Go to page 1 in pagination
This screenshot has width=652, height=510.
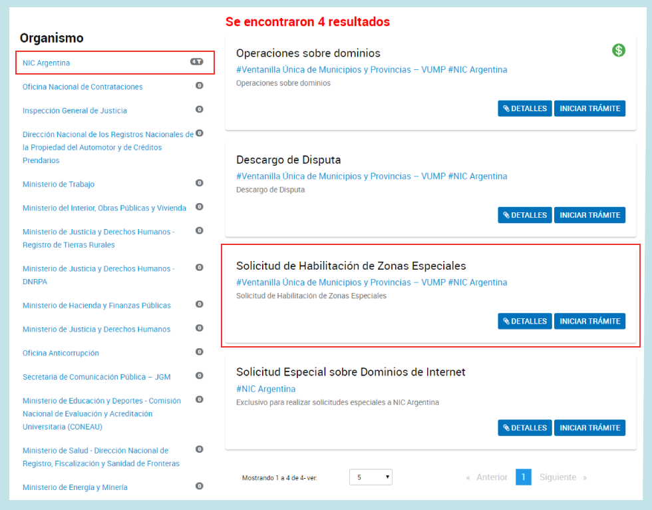523,477
